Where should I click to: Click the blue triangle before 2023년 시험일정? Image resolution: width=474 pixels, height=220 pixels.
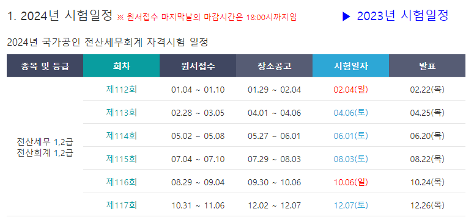pos(346,17)
